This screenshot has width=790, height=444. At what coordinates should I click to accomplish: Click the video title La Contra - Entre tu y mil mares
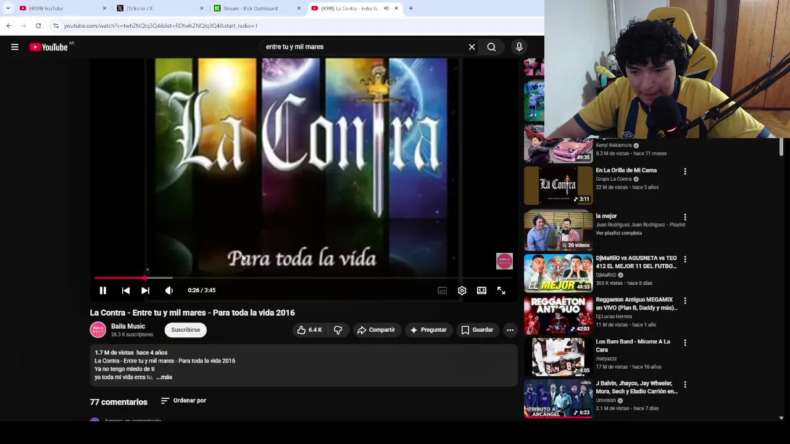tap(192, 313)
